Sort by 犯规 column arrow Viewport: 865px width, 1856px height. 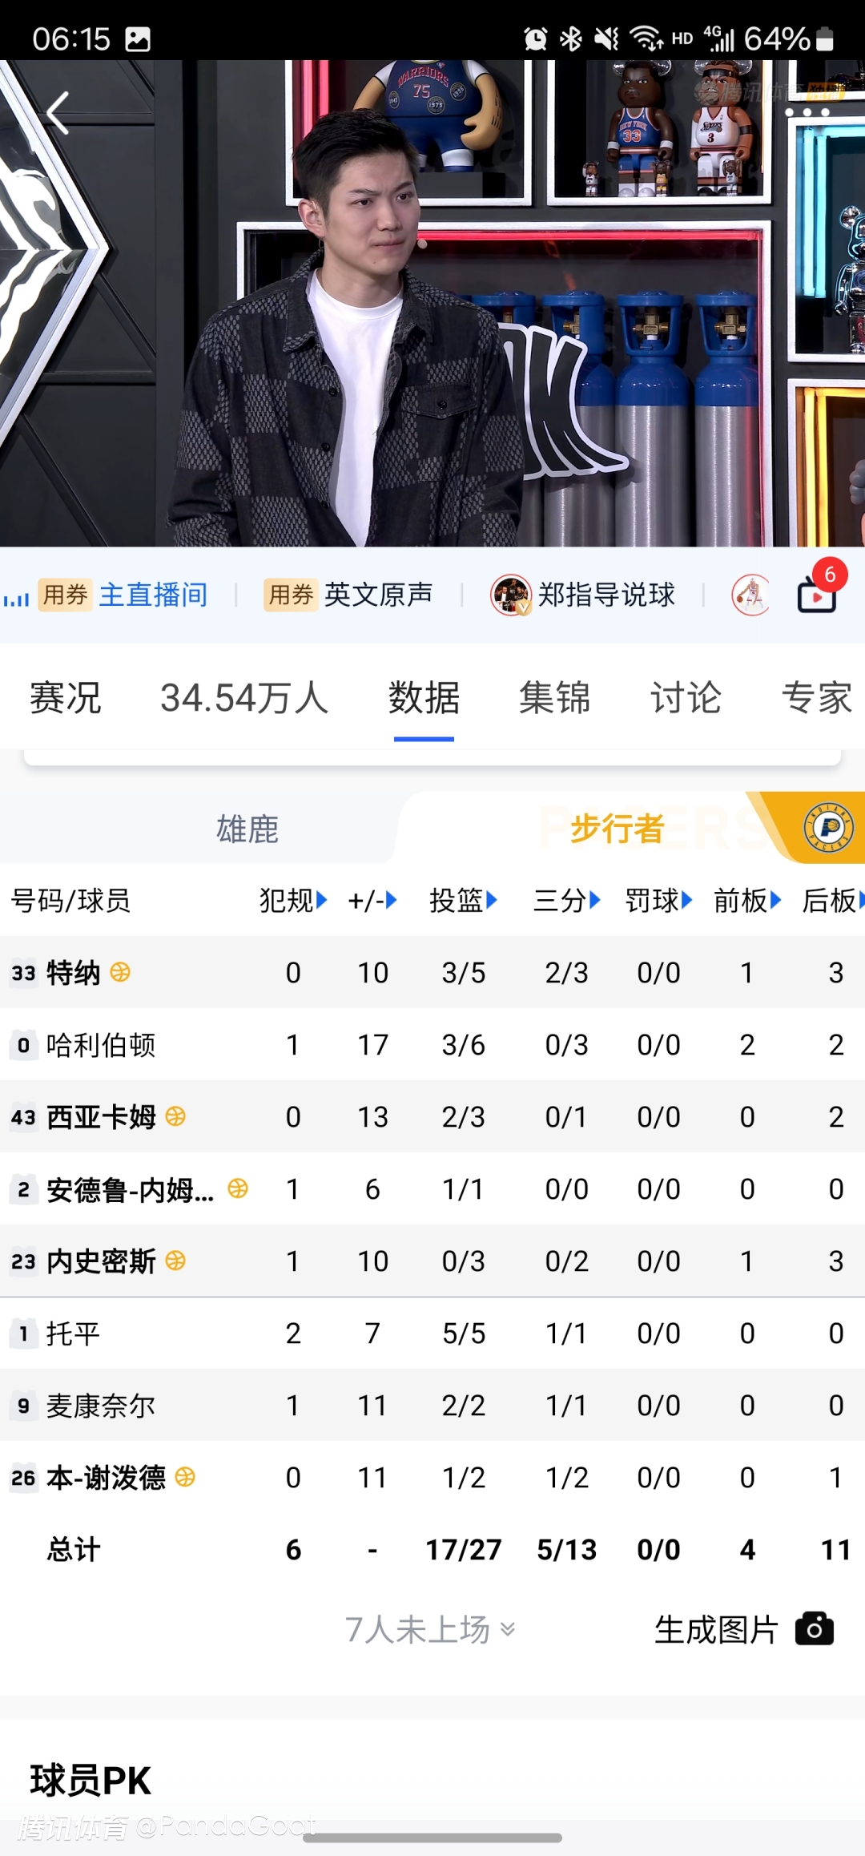click(321, 900)
